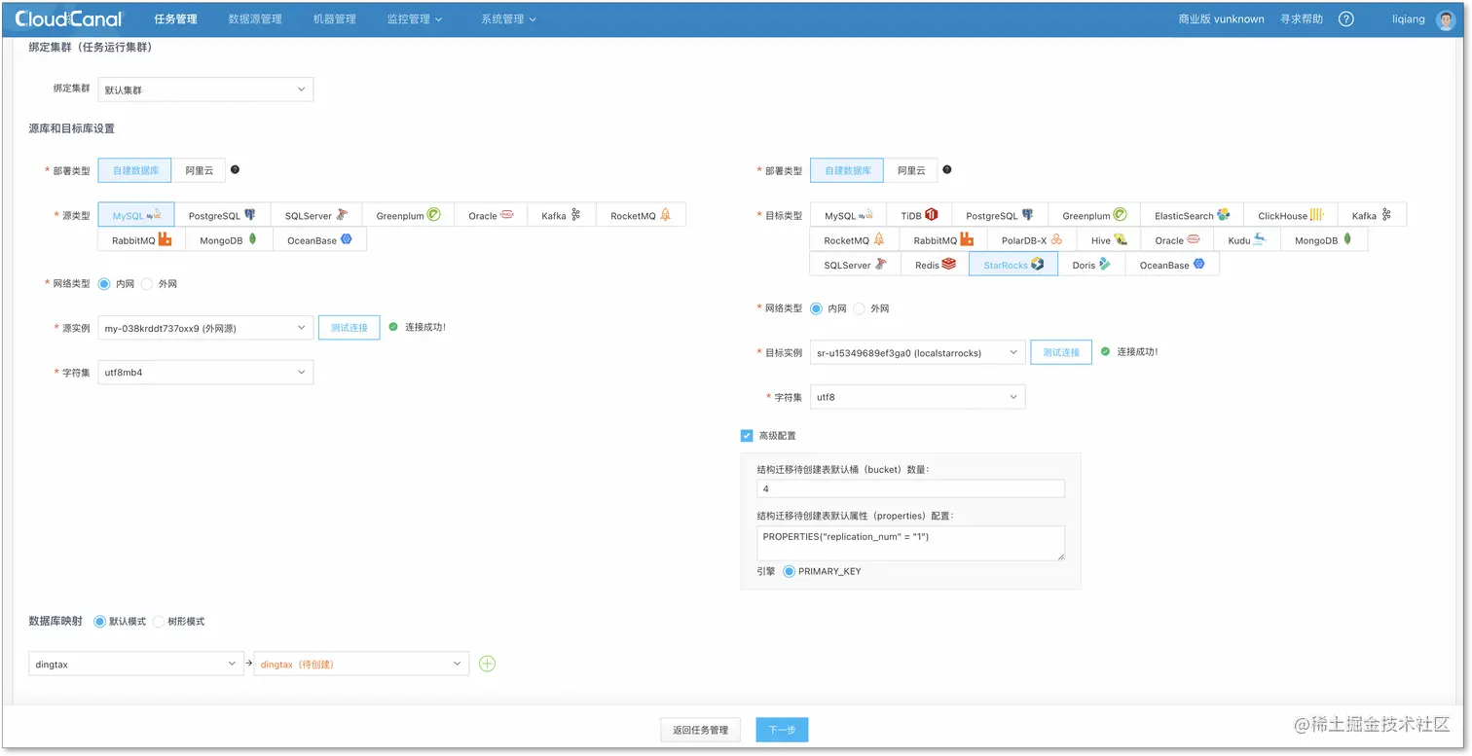Select source 阿里云 deployment type

(199, 170)
